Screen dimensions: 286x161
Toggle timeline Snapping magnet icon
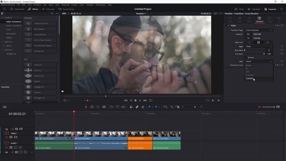[x=131, y=107]
